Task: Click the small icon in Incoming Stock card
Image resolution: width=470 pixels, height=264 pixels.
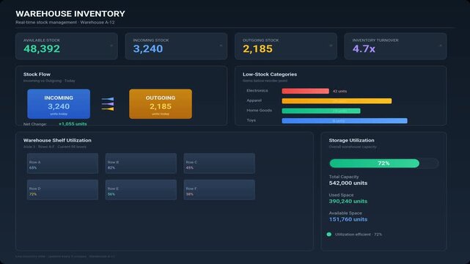Action: (221, 46)
